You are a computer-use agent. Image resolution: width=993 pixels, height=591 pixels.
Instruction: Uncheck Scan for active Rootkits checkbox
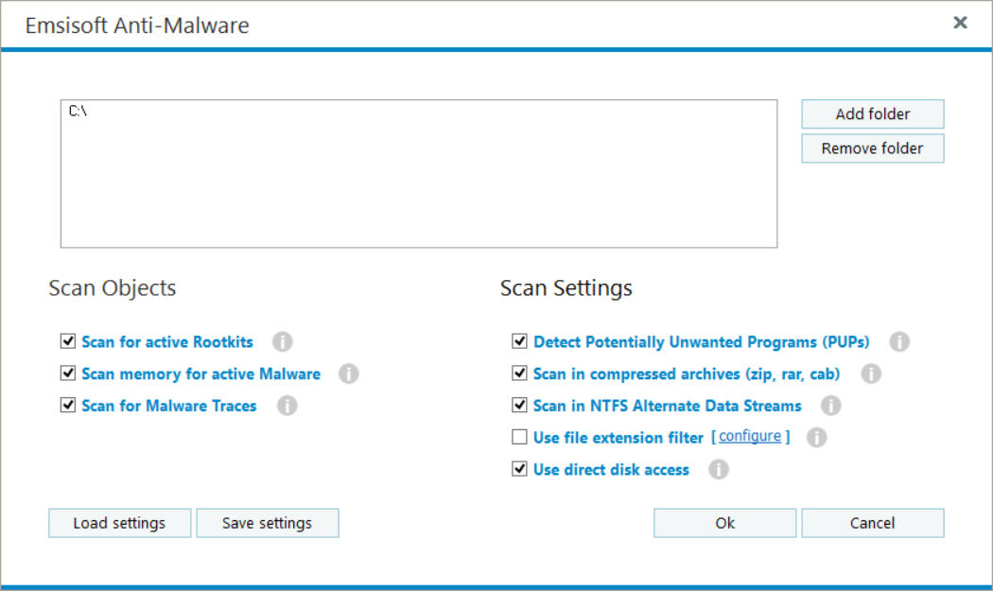pos(67,341)
